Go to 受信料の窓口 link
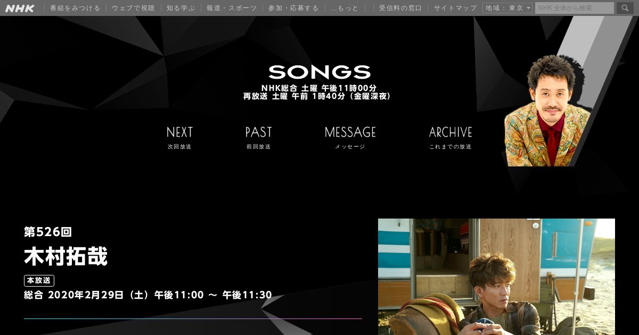This screenshot has height=335, width=639. 400,8
